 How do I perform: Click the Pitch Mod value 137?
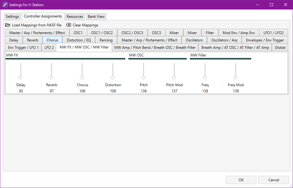click(x=174, y=91)
